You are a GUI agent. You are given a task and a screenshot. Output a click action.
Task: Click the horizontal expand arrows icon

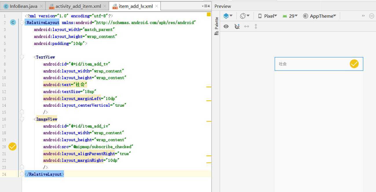pyautogui.click(x=247, y=26)
